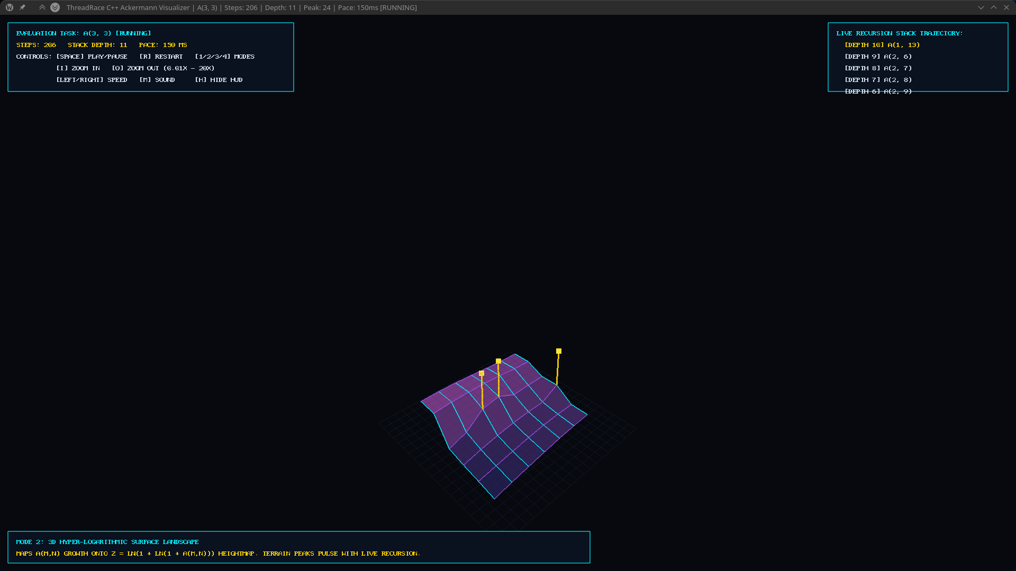Click the window menu icon in title bar
Image resolution: width=1016 pixels, height=571 pixels.
pyautogui.click(x=10, y=7)
